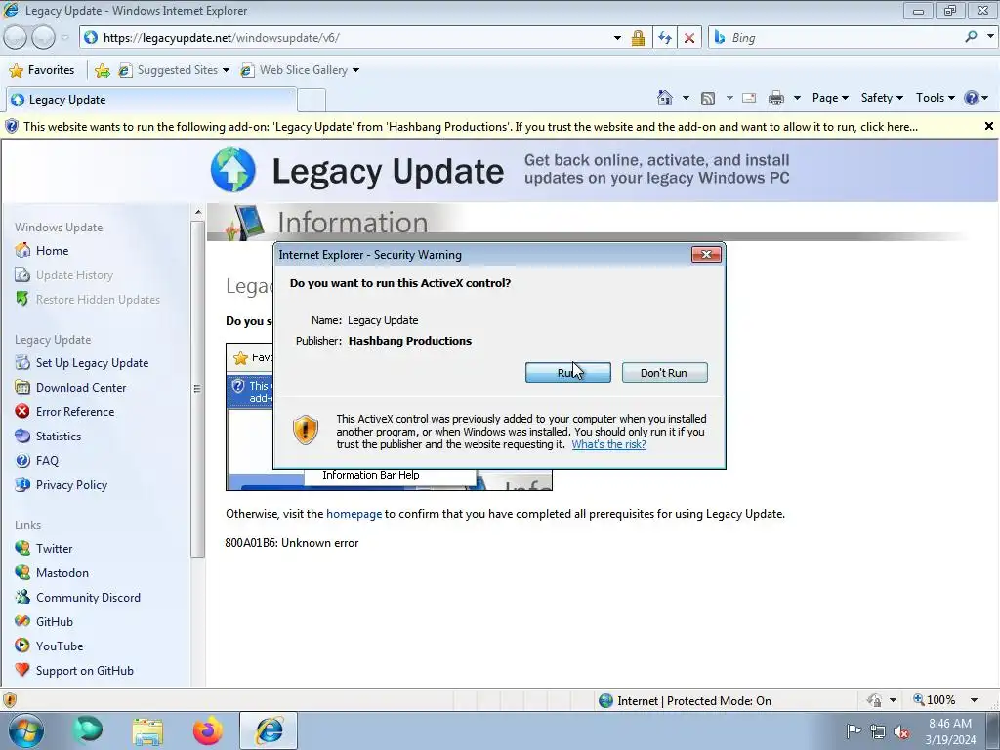Open the Favorites button

[x=42, y=70]
